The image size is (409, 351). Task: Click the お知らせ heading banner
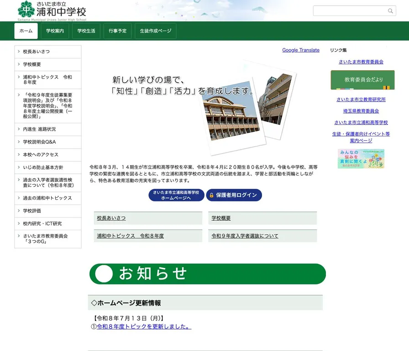pyautogui.click(x=208, y=274)
